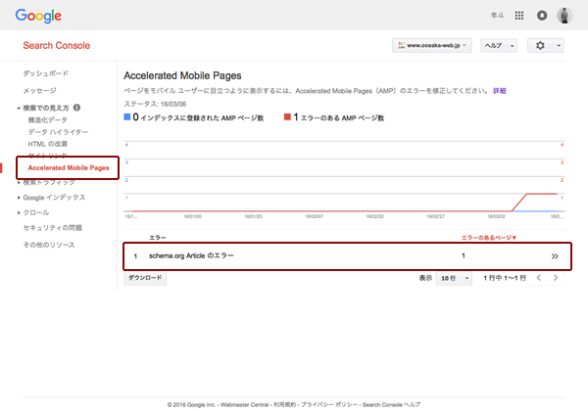
Task: Open the ヘルプ dropdown
Action: point(499,46)
